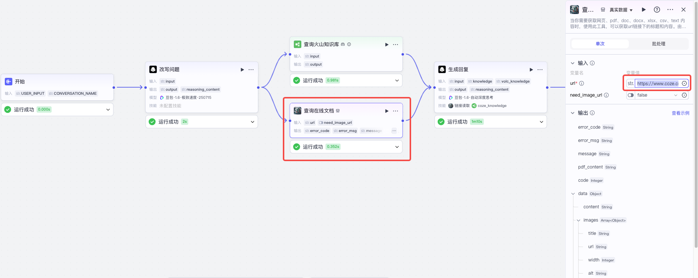
Task: Collapse the data Object tree item
Action: [x=573, y=194]
